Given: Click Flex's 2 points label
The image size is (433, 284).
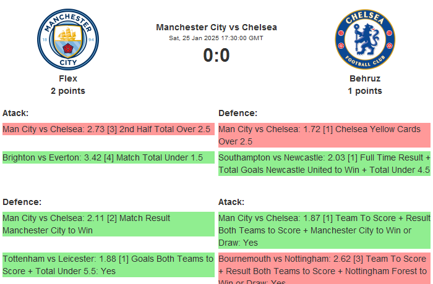Looking at the screenshot, I should tap(68, 91).
